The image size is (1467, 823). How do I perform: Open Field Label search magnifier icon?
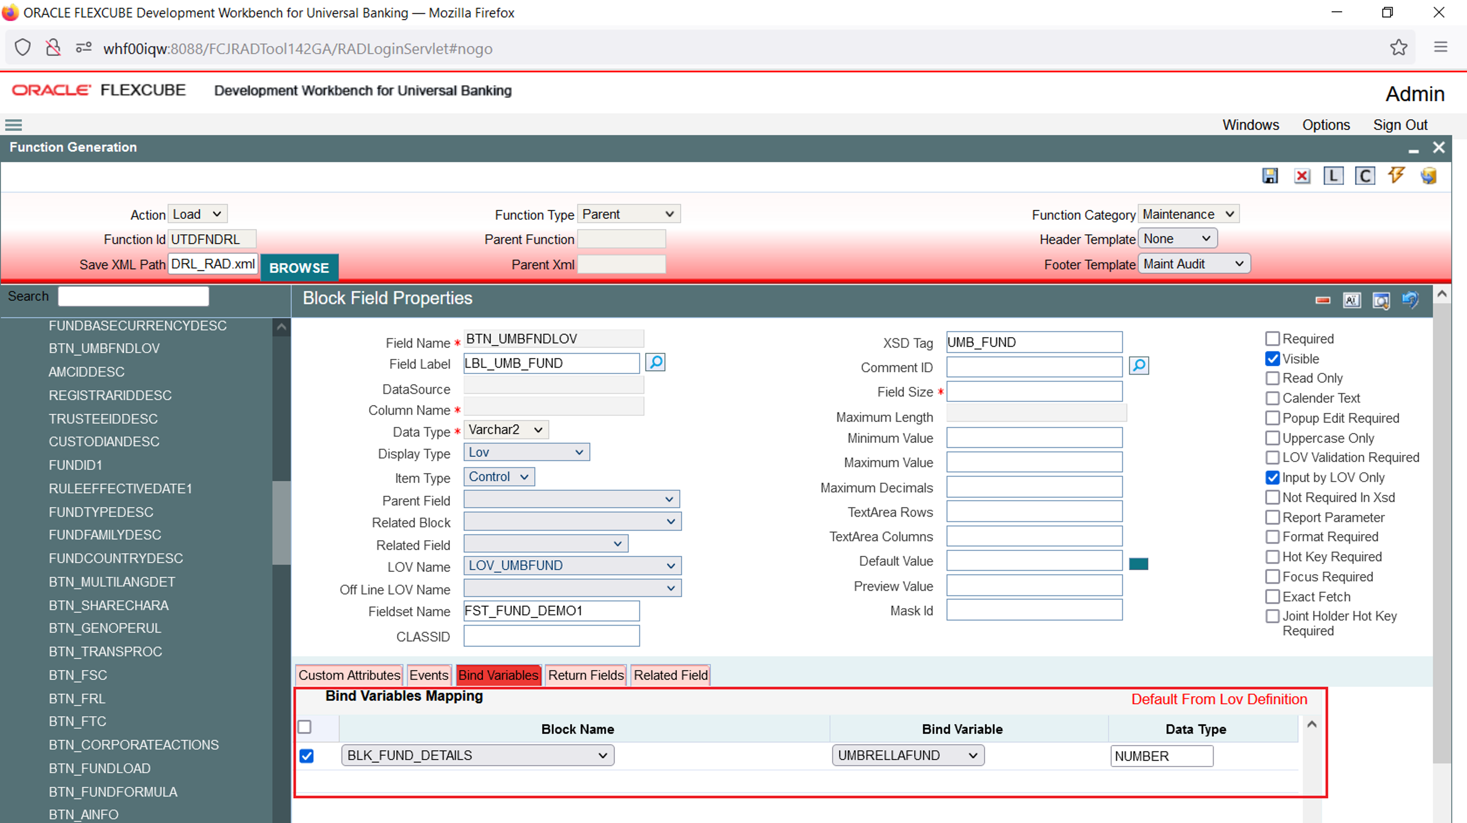tap(656, 363)
